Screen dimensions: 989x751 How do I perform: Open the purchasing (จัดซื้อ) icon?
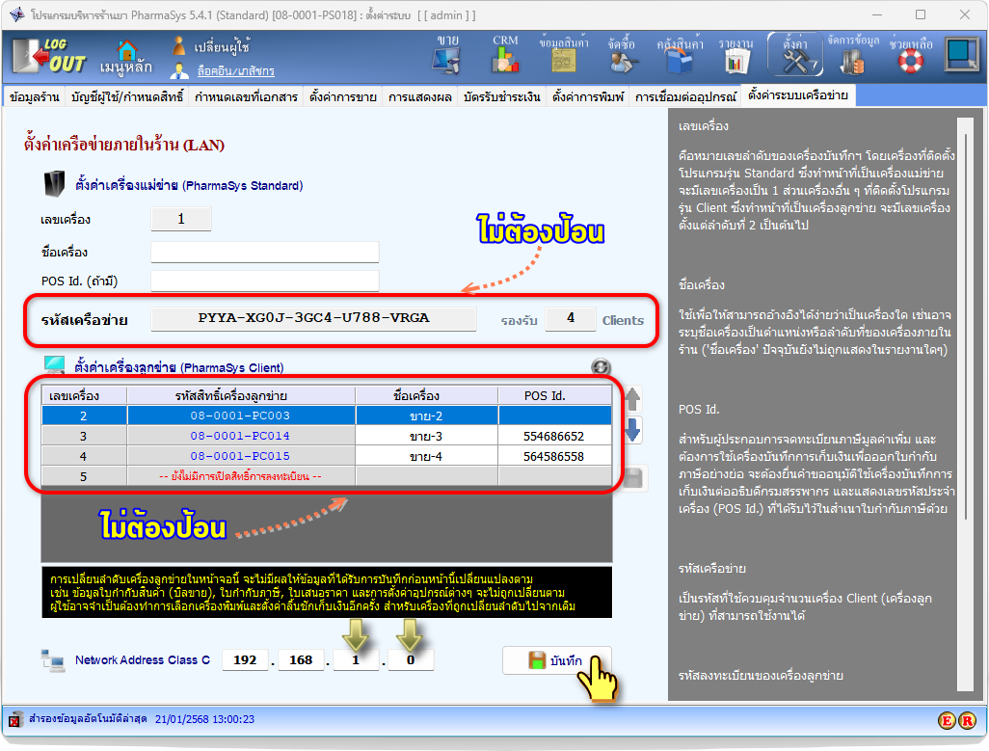pos(622,56)
